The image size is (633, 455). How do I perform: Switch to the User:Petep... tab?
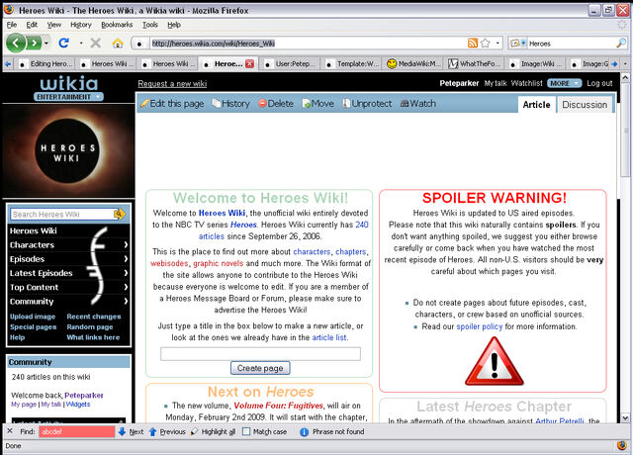click(x=291, y=63)
